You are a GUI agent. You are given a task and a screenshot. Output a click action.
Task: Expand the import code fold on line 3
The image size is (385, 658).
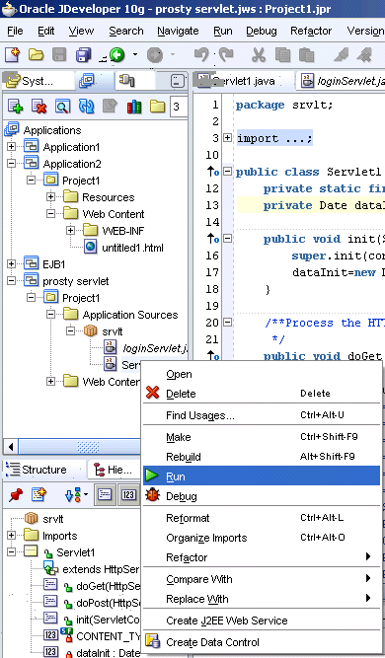click(227, 138)
